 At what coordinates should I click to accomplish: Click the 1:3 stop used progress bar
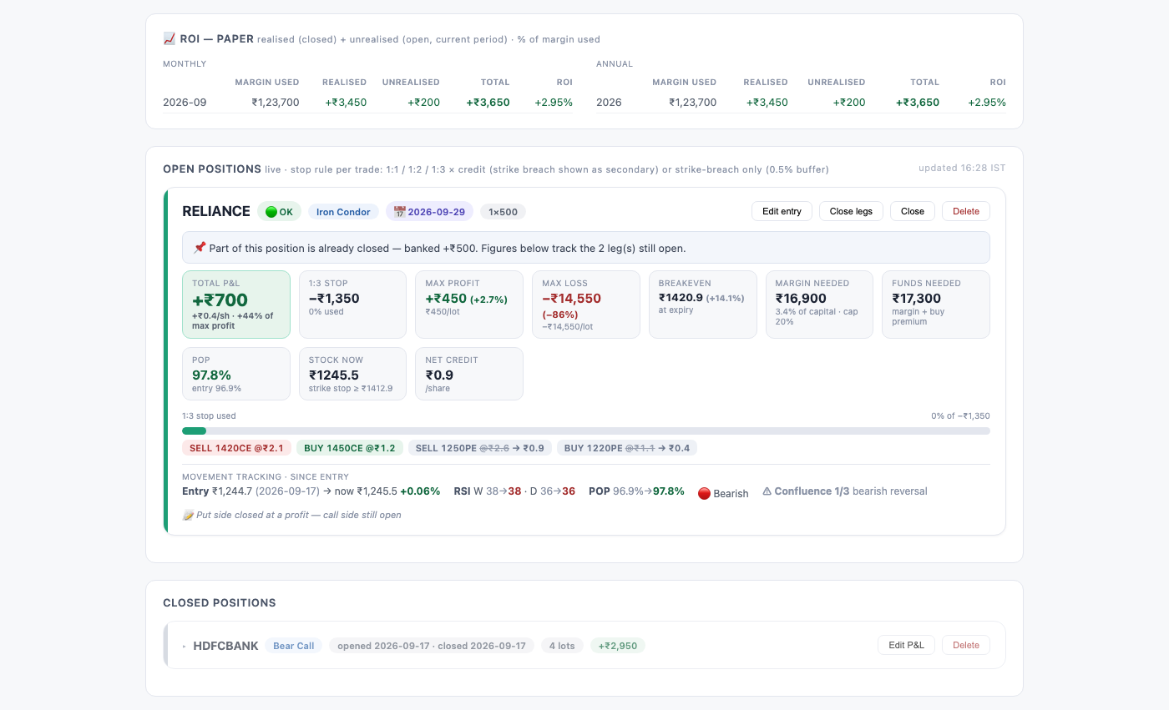(x=586, y=431)
